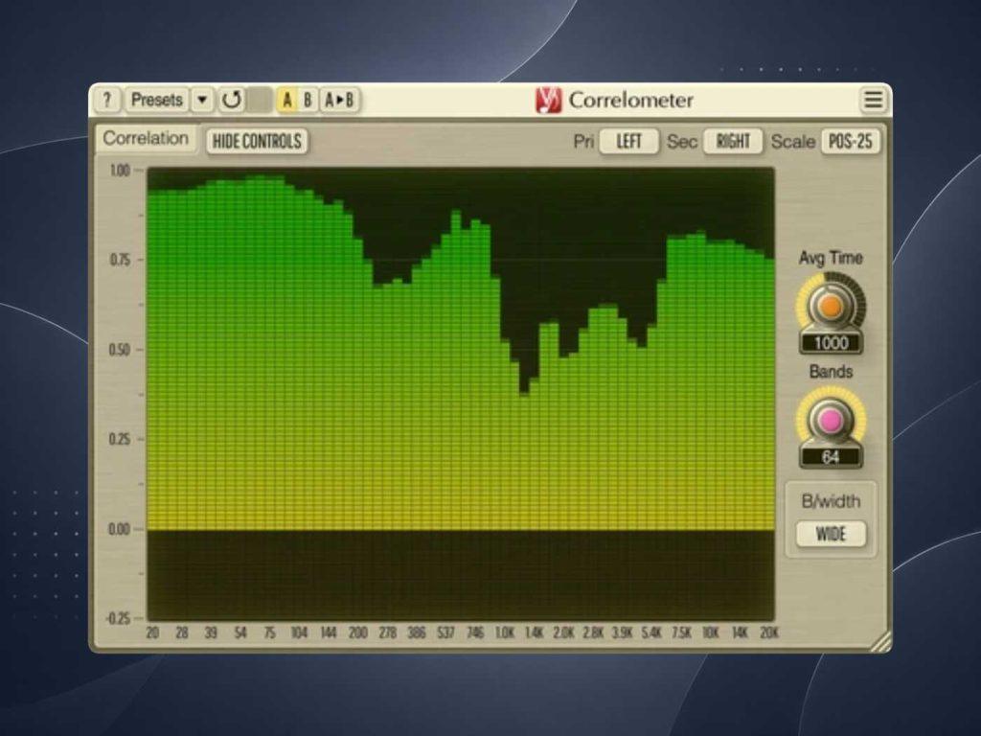Open the Pri LEFT channel selector
The image size is (981, 736).
pos(628,142)
